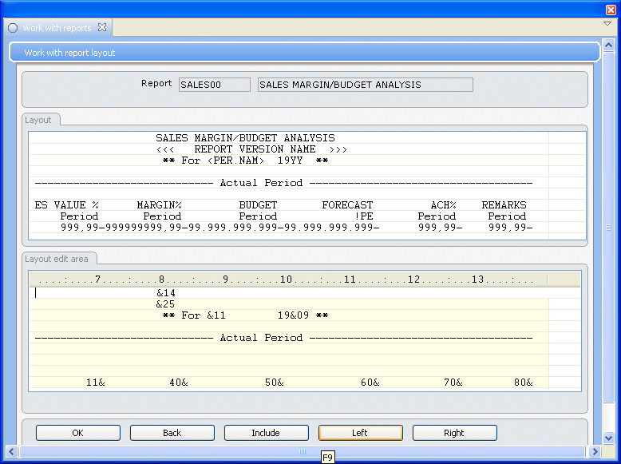Close the Work with reports tab
Image resolution: width=621 pixels, height=464 pixels.
tap(101, 28)
